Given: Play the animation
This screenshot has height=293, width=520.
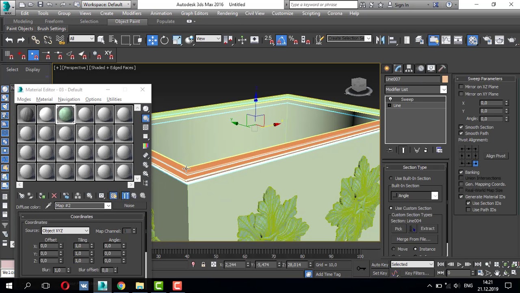Looking at the screenshot, I should tap(459, 265).
